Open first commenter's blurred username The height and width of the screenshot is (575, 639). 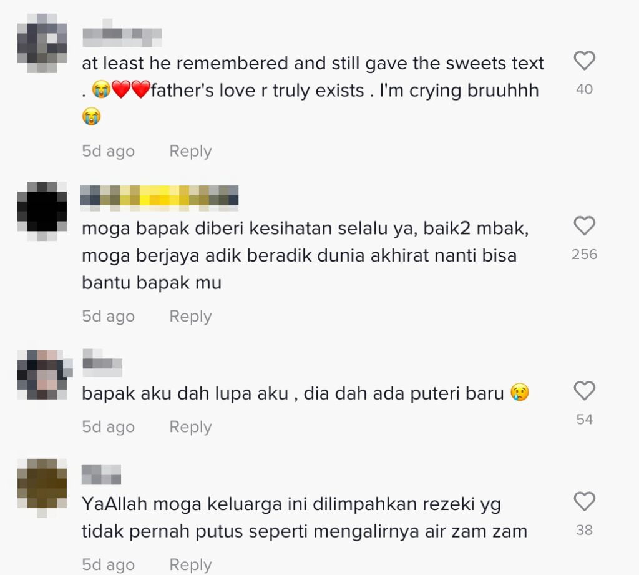point(122,33)
